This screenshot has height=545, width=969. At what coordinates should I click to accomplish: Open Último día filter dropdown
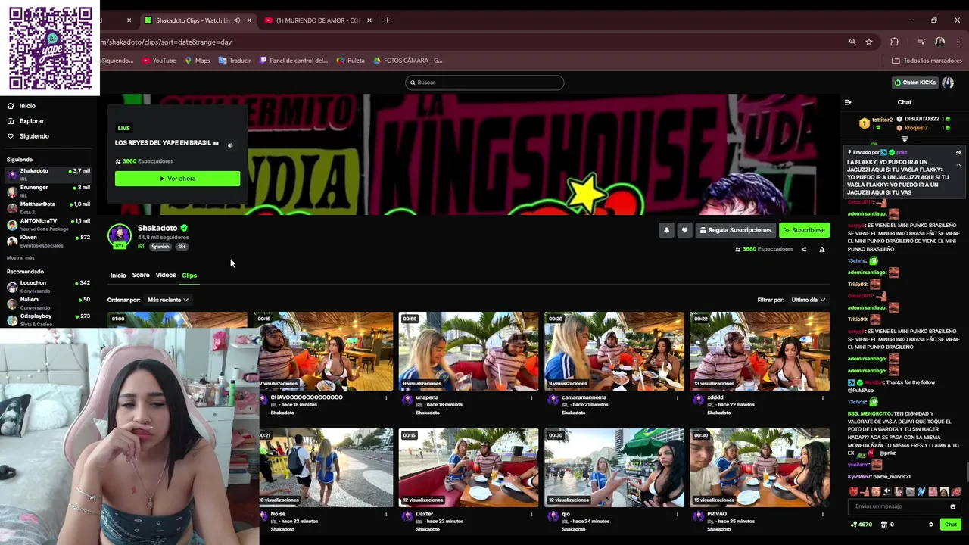point(809,300)
